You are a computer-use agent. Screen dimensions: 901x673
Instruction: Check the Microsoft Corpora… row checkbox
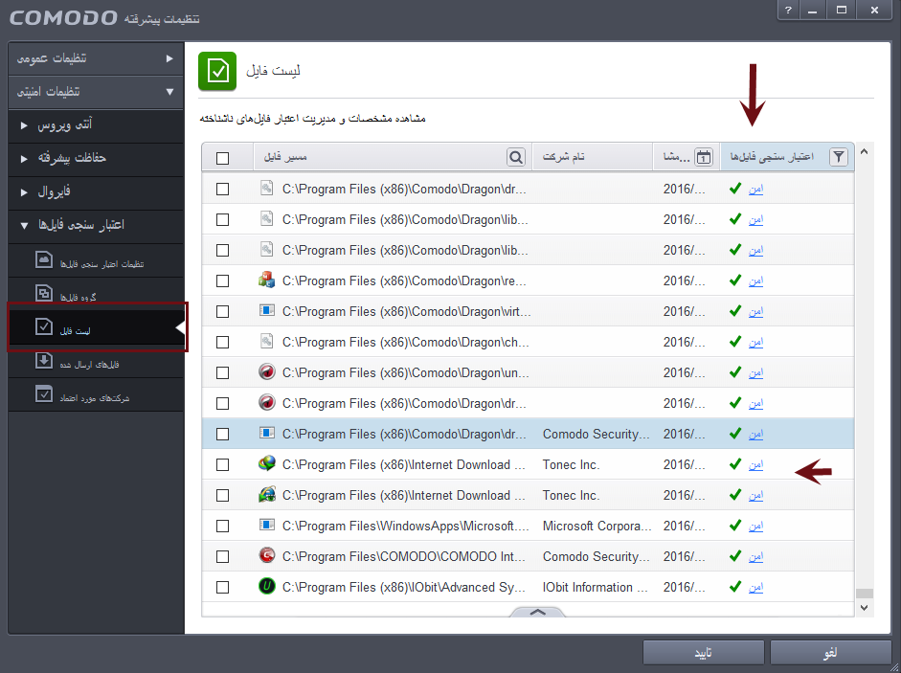222,527
